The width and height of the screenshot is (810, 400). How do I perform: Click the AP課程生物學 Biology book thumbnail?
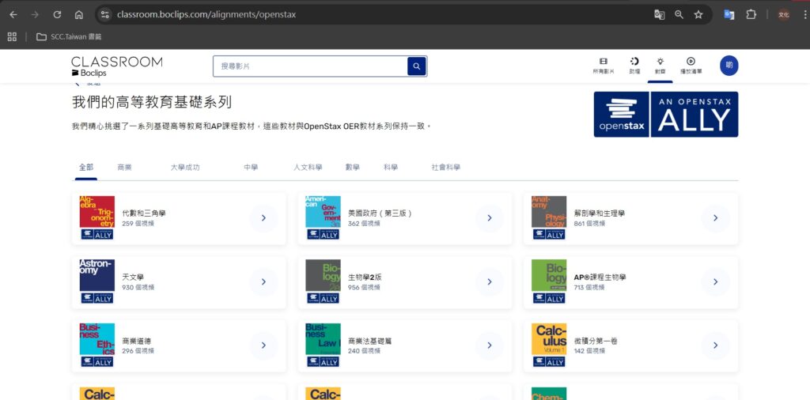click(x=549, y=281)
